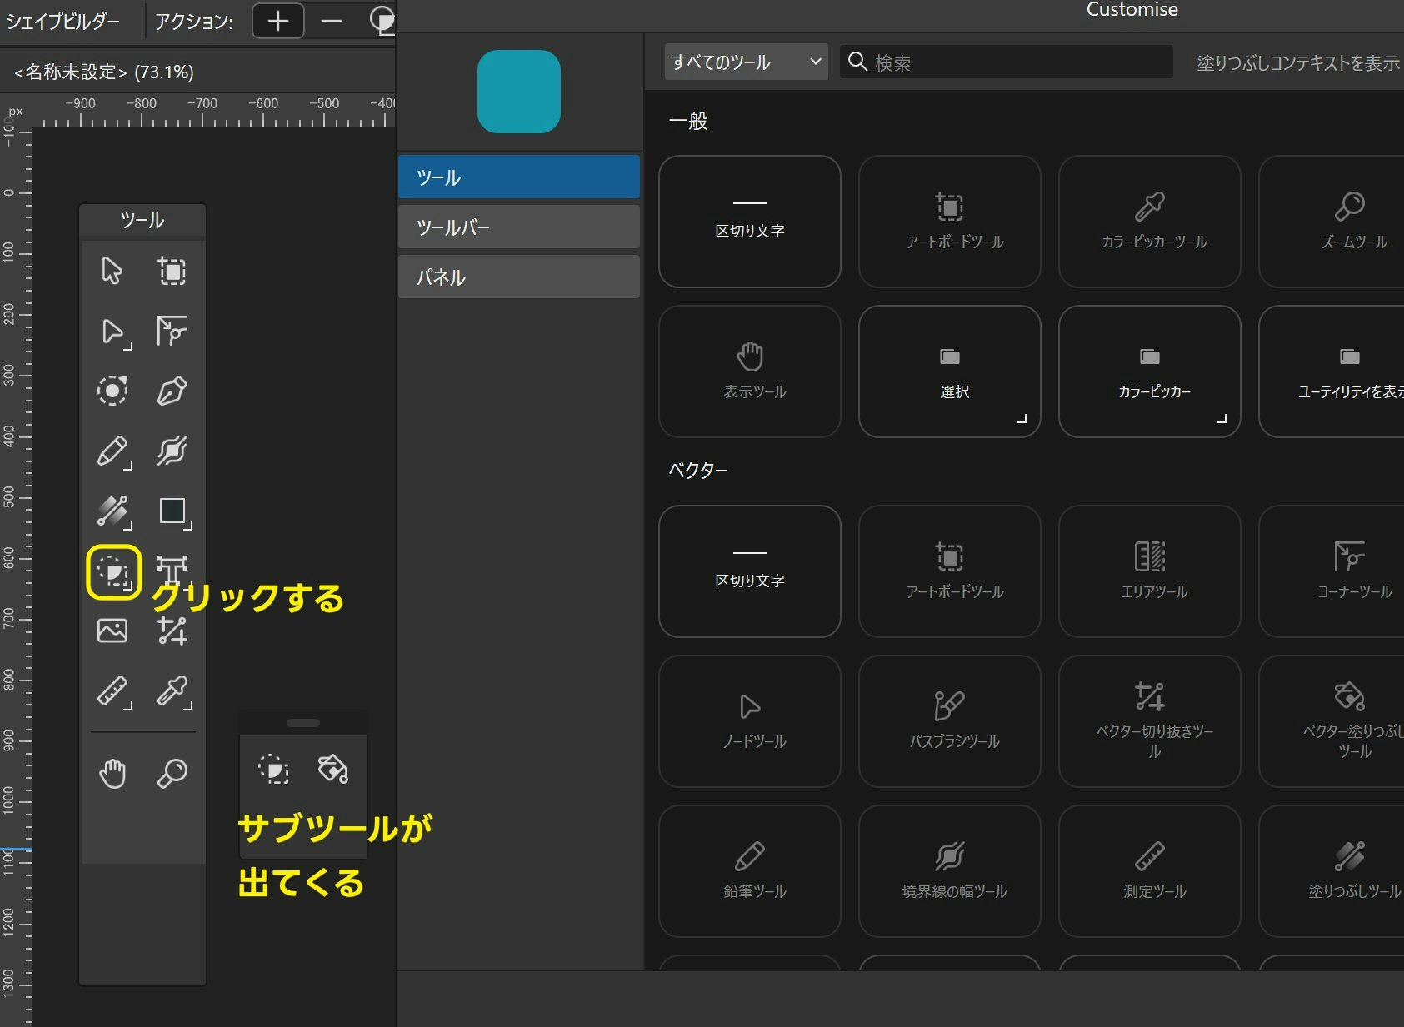The image size is (1404, 1027).
Task: Select the Pen tool in the floating Tools panel
Action: pyautogui.click(x=172, y=391)
